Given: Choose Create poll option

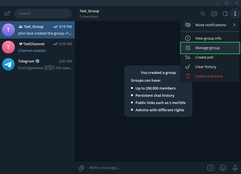Looking at the screenshot, I should point(210,57).
